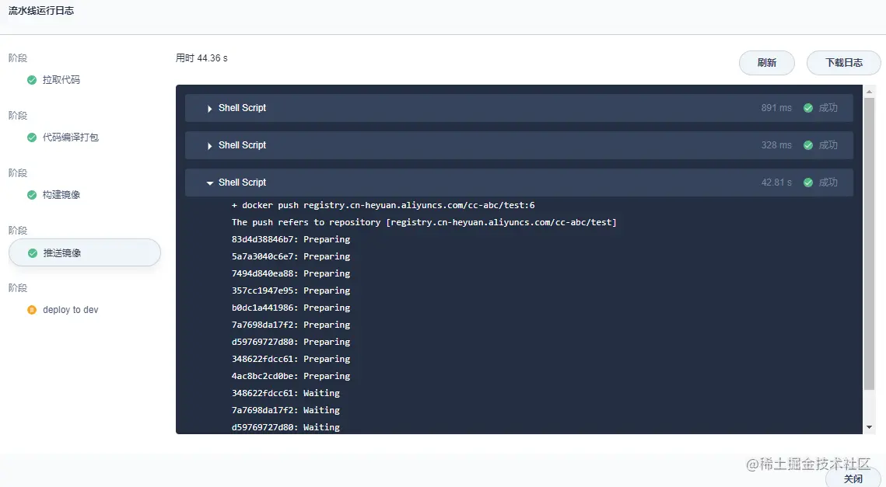Click success icon on 891 ms Shell Script
The height and width of the screenshot is (487, 886).
pyautogui.click(x=808, y=108)
